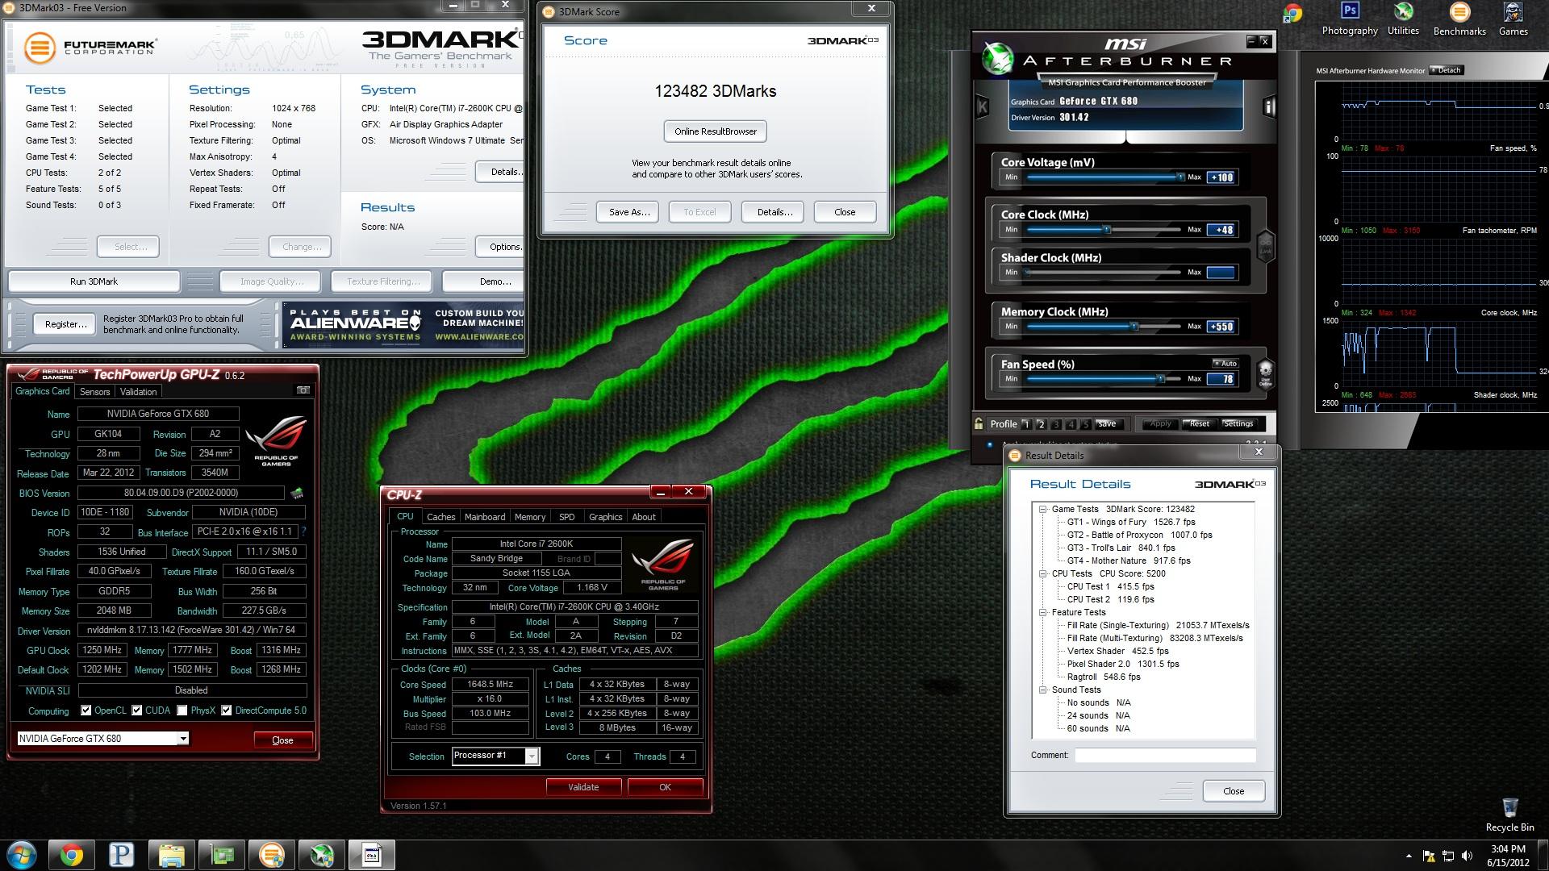Screen dimensions: 1549x871
Task: Switch to the Sensors tab in GPU-Z
Action: click(94, 392)
